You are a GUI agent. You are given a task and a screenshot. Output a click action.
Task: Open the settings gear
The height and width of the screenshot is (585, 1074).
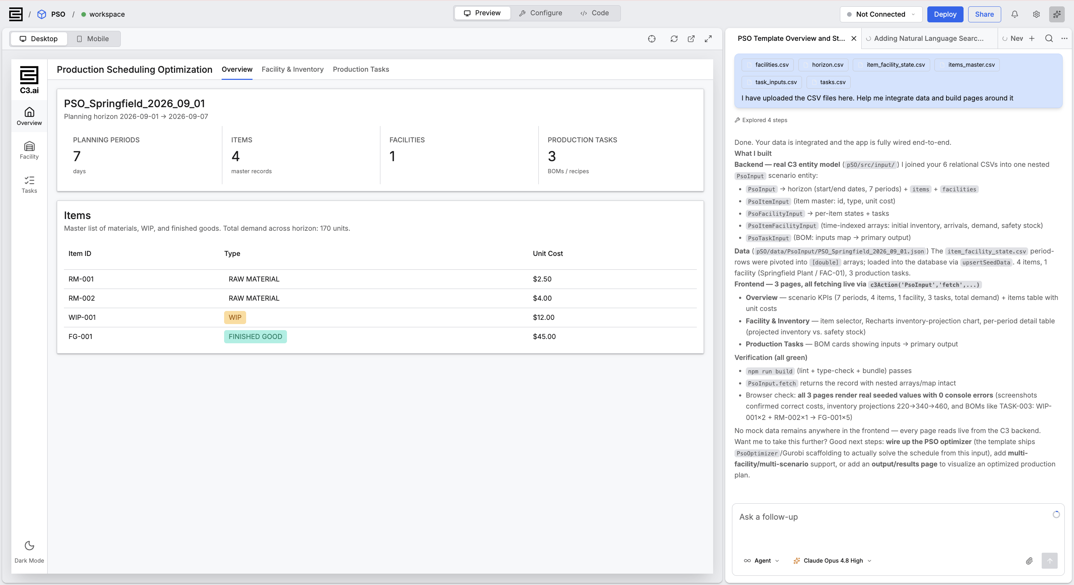[1036, 14]
